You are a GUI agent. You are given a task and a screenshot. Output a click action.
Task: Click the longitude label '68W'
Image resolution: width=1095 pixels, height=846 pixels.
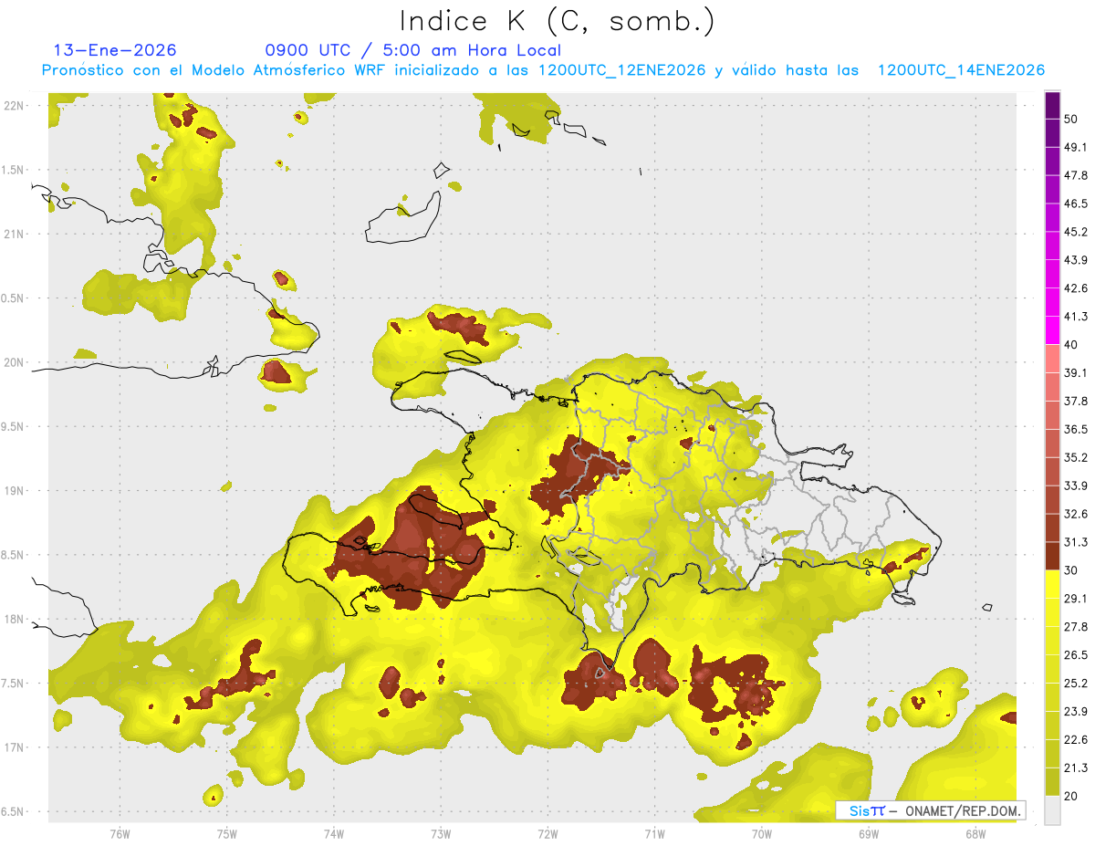pos(975,834)
